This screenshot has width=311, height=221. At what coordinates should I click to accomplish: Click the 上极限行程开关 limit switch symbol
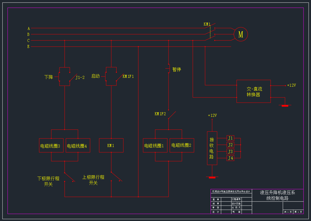pos(116,177)
